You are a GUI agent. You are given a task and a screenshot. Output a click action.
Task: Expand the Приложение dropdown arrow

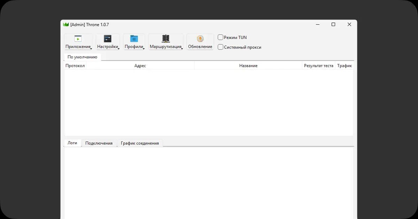tap(91, 49)
